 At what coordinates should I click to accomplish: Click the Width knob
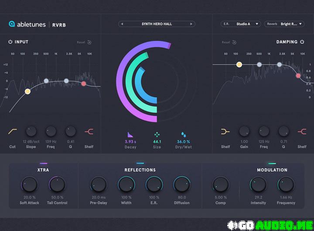[126, 184]
